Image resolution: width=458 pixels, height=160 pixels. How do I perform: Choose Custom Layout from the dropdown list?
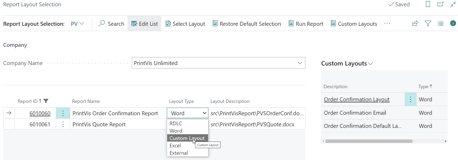187,138
